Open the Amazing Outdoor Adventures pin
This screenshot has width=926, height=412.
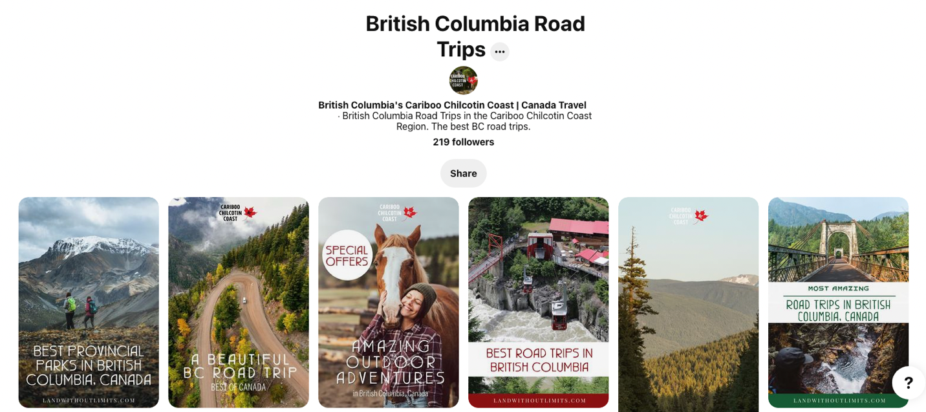pyautogui.click(x=389, y=302)
